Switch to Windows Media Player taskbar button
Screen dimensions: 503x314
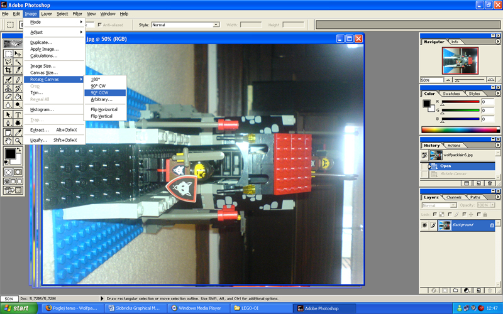[199, 308]
